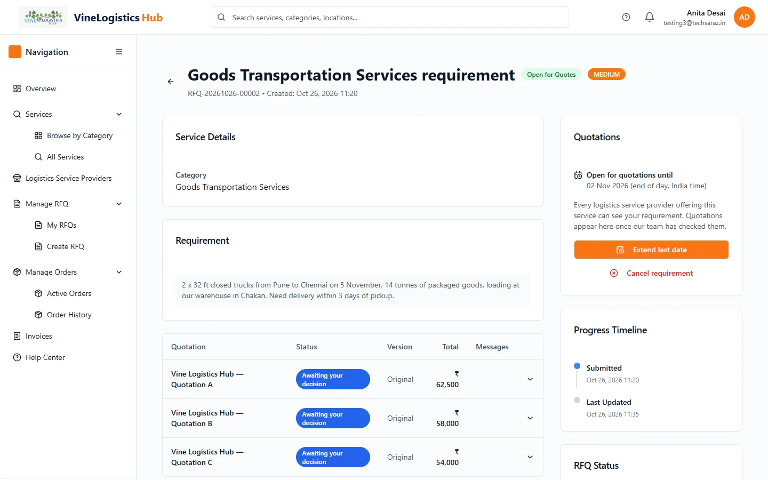Click the VineLogistics Hub logo image
This screenshot has width=768, height=480.
pyautogui.click(x=43, y=17)
